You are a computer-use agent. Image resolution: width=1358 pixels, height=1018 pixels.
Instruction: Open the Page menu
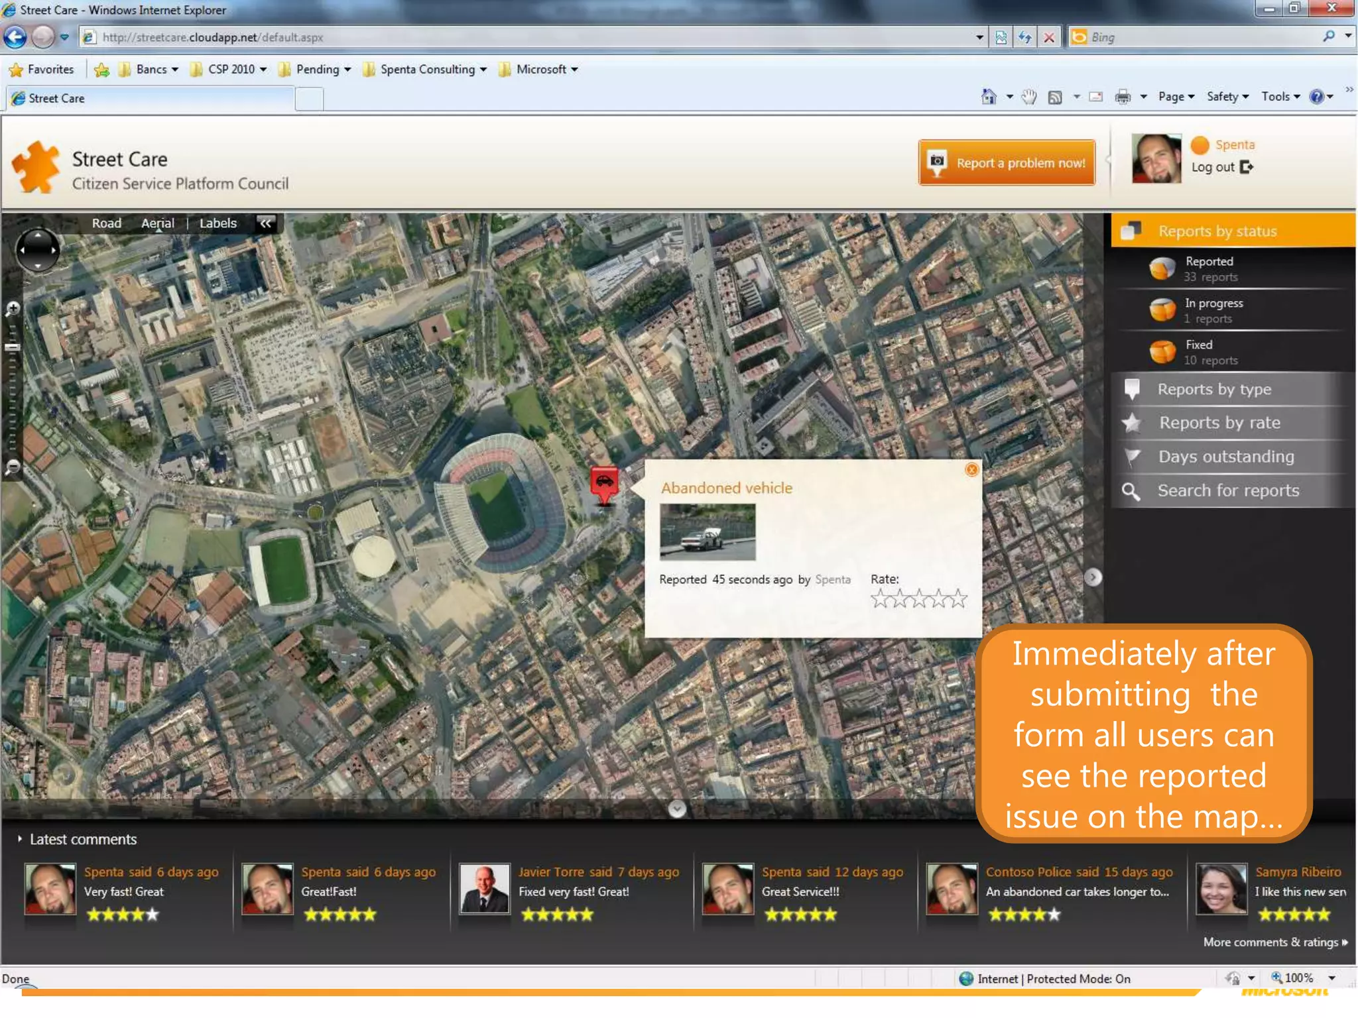(x=1176, y=97)
